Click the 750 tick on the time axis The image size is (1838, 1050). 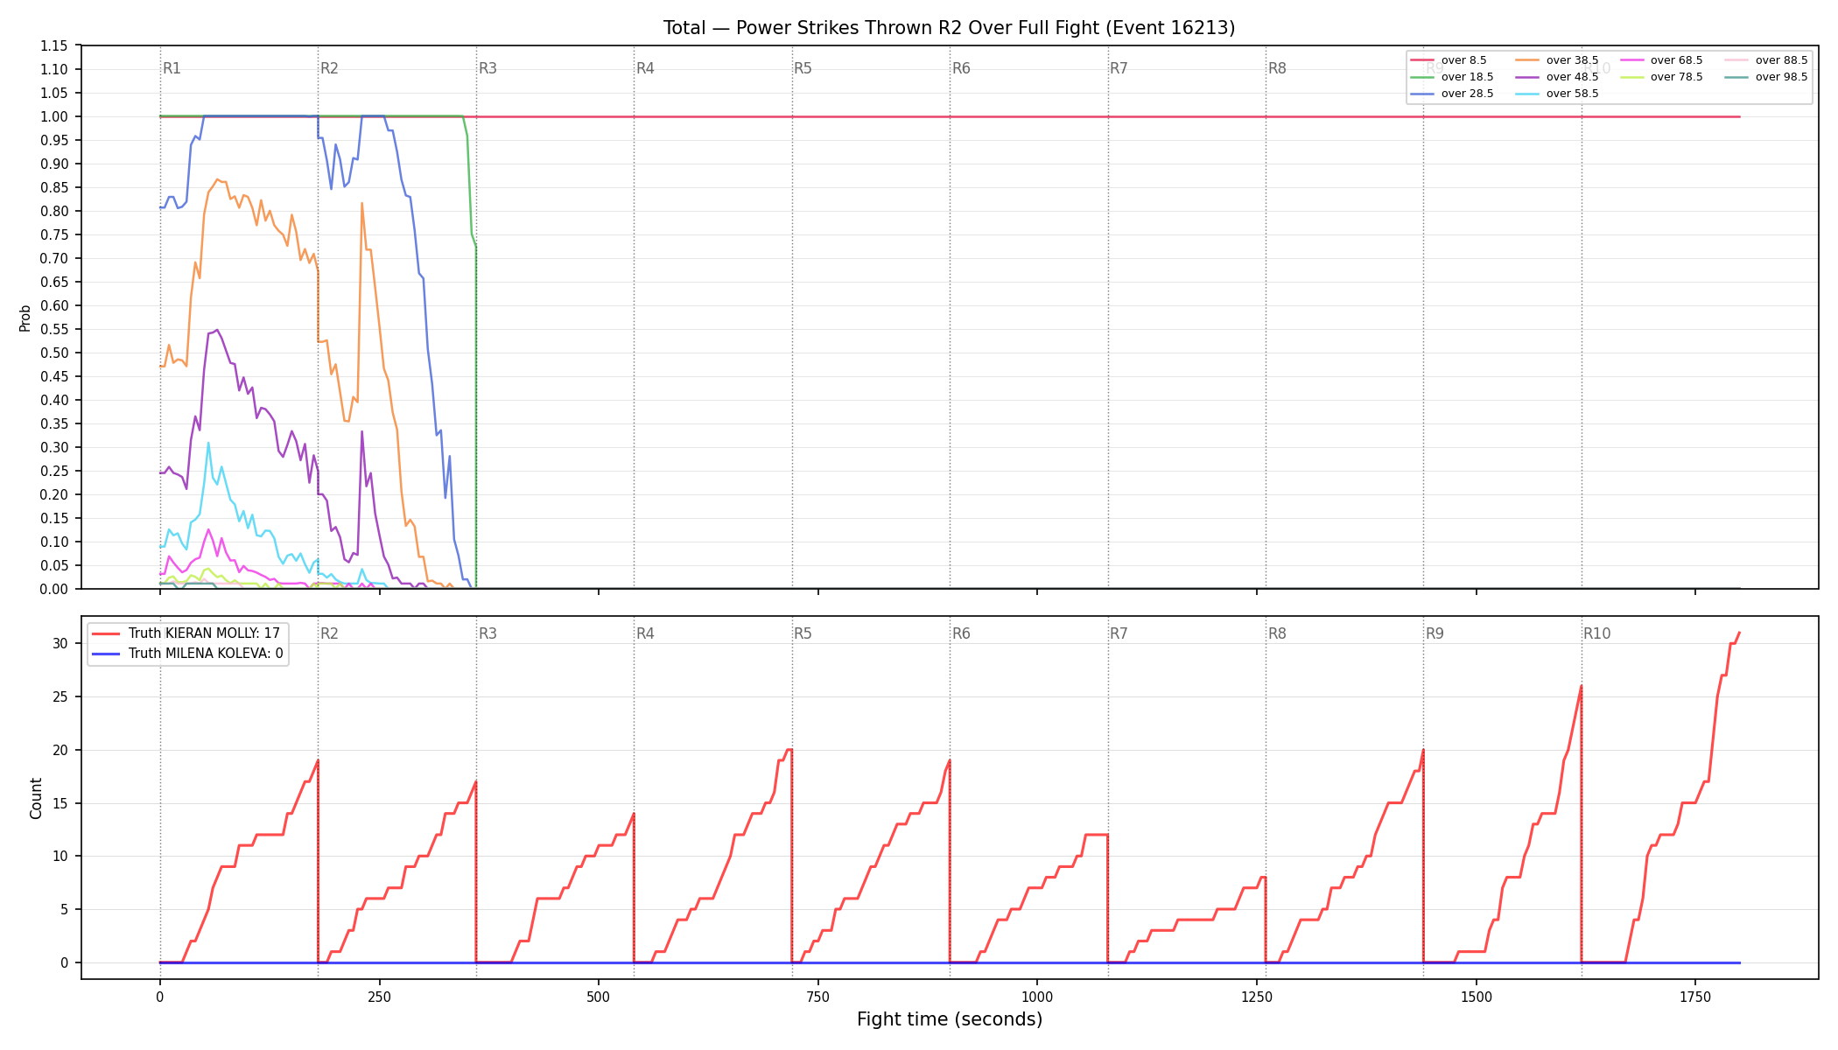[818, 997]
